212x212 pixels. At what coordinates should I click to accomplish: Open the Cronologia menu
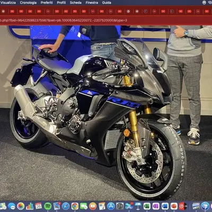coord(28,3)
